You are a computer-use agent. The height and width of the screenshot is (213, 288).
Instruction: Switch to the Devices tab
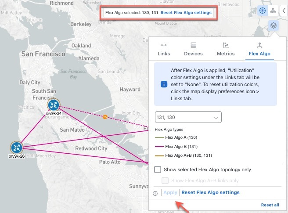pos(193,49)
